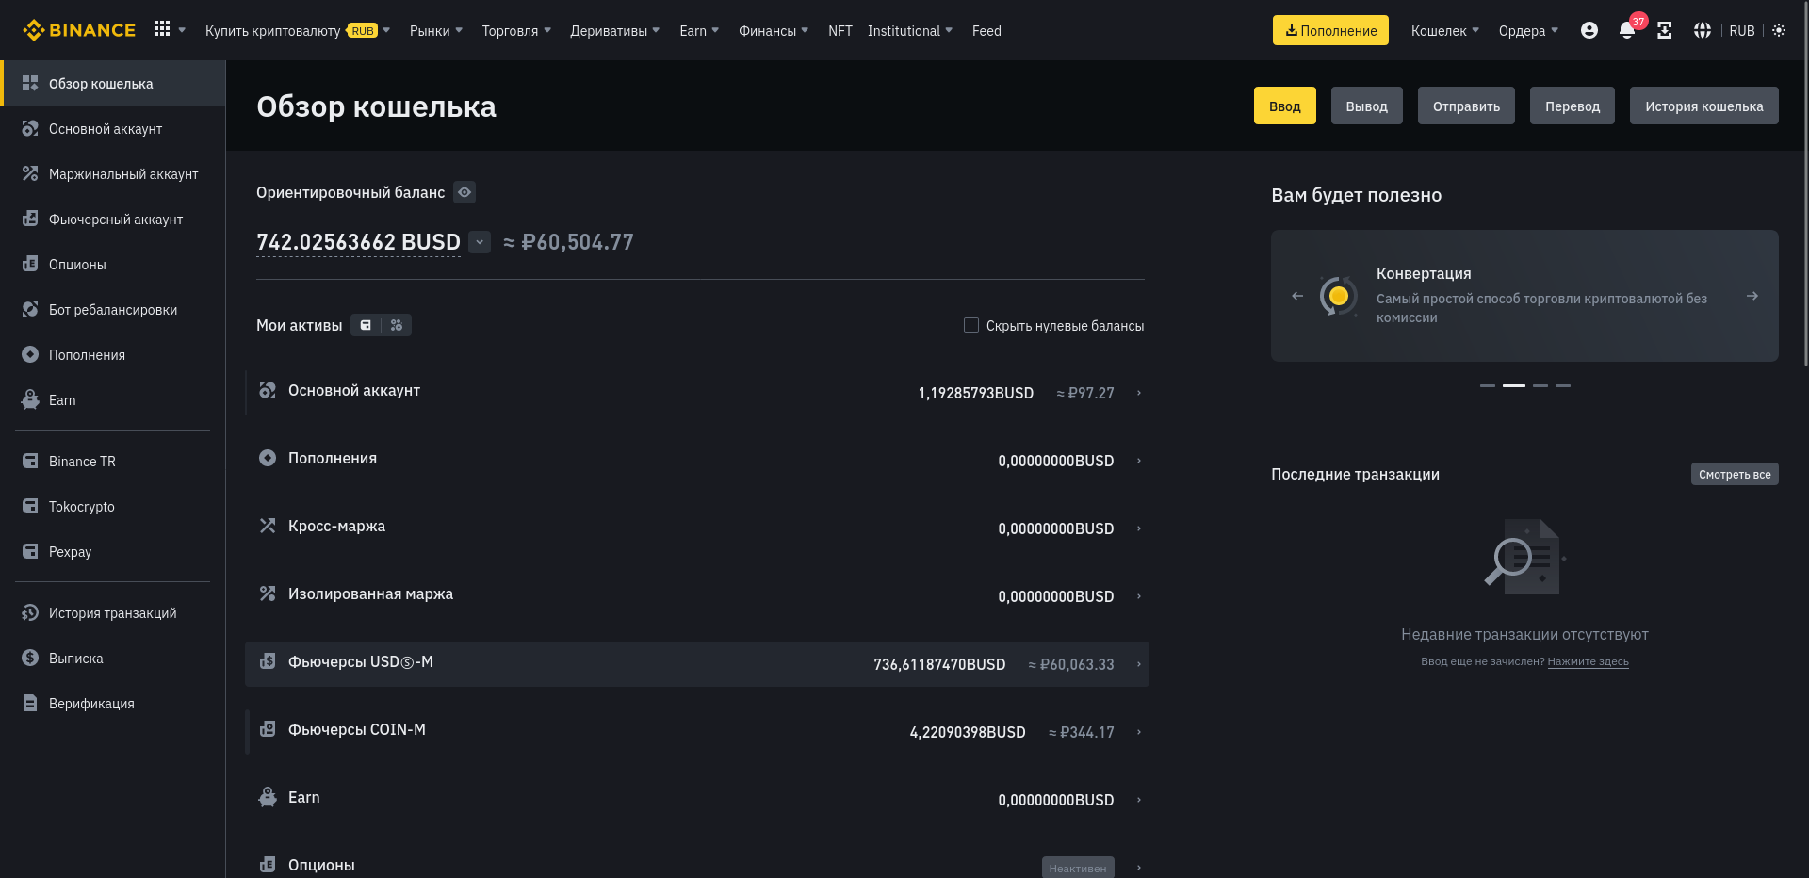The image size is (1809, 878).
Task: Open the Orders (Ордера) dropdown
Action: click(1528, 30)
